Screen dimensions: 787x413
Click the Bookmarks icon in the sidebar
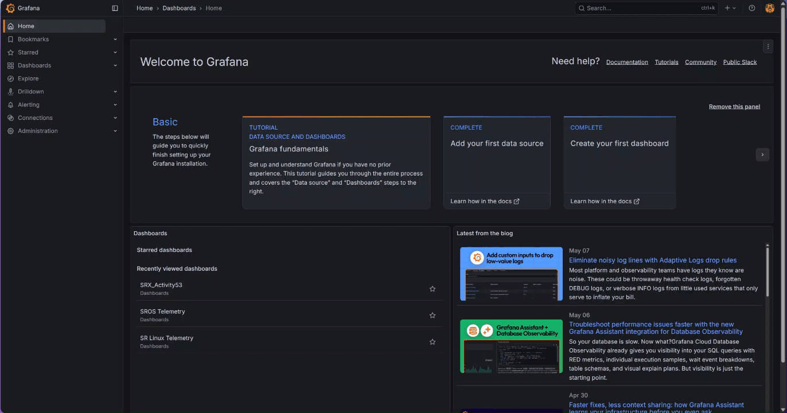pyautogui.click(x=11, y=40)
